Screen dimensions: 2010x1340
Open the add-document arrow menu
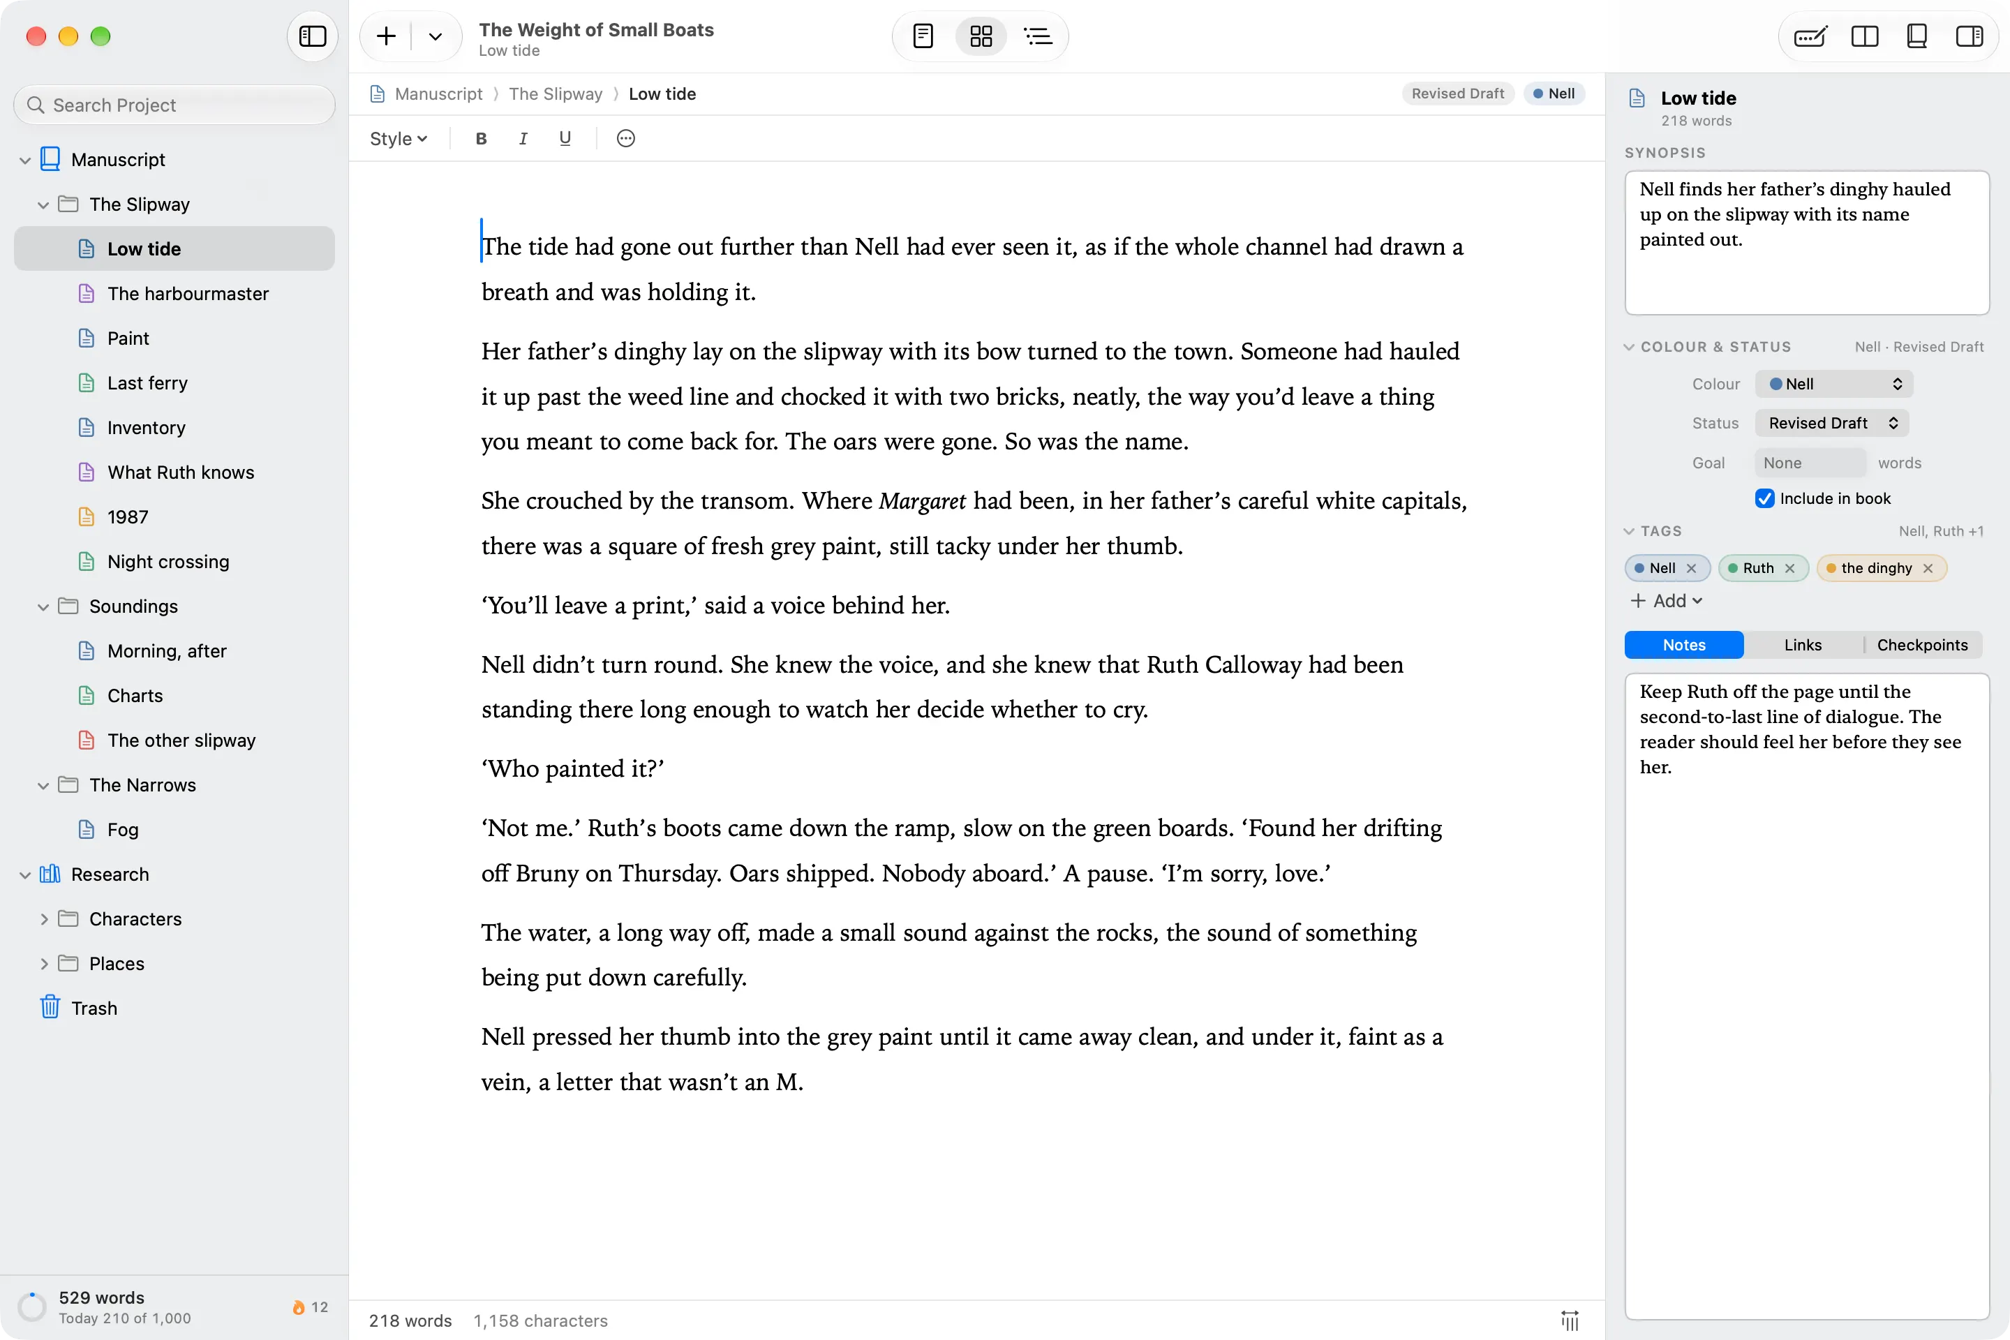point(435,36)
